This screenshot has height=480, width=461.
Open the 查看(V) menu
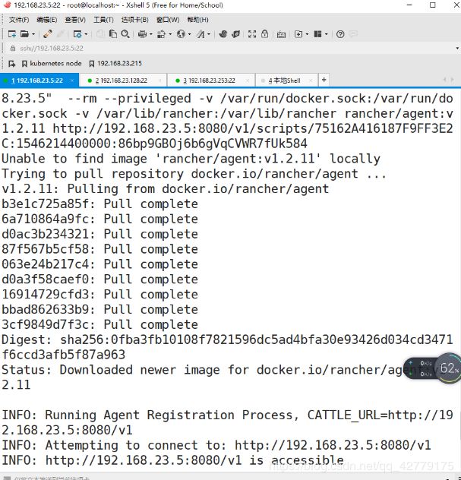click(75, 20)
